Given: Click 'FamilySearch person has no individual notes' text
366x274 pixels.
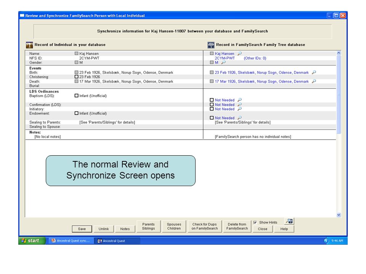Looking at the screenshot, I should click(x=253, y=137).
